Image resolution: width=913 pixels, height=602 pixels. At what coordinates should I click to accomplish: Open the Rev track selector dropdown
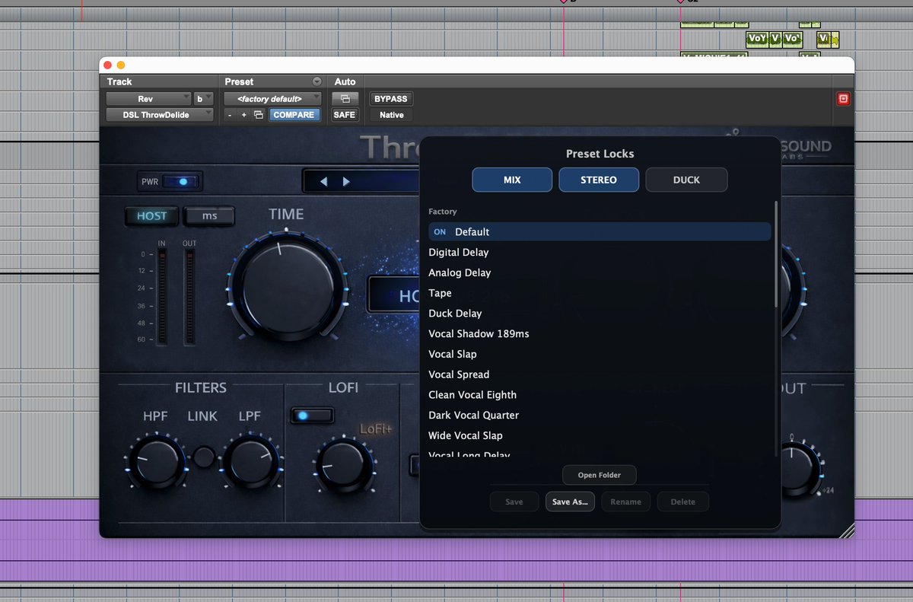coord(148,99)
